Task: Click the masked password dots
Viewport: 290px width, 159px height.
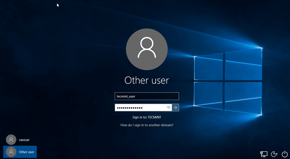Action: 129,108
